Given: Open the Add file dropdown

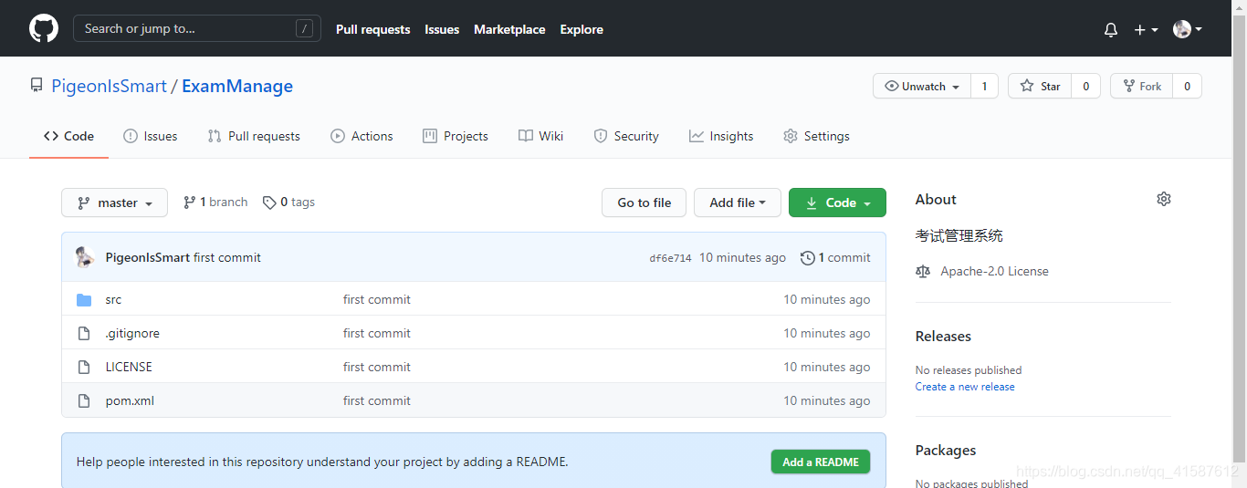Looking at the screenshot, I should 738,202.
